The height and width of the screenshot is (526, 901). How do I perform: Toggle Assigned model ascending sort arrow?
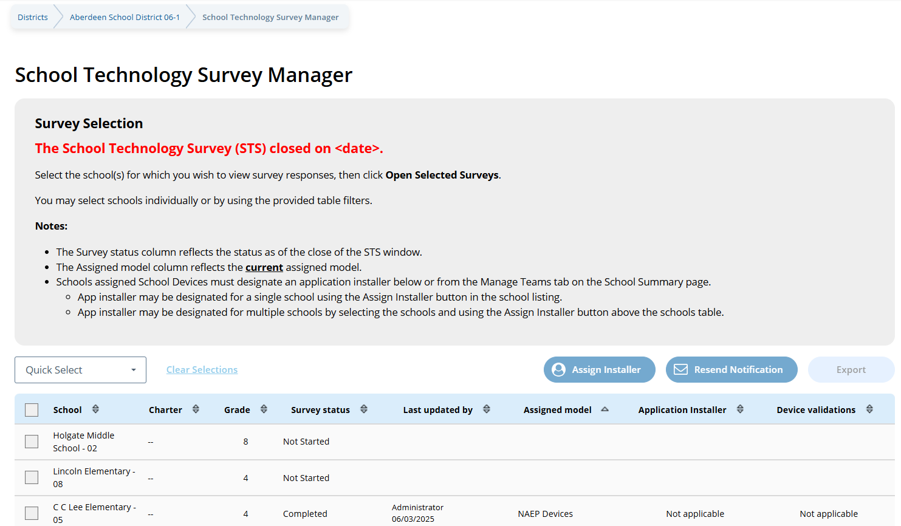click(x=605, y=409)
